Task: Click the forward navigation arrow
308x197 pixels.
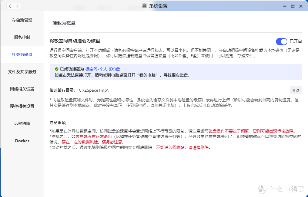Action: pyautogui.click(x=18, y=6)
